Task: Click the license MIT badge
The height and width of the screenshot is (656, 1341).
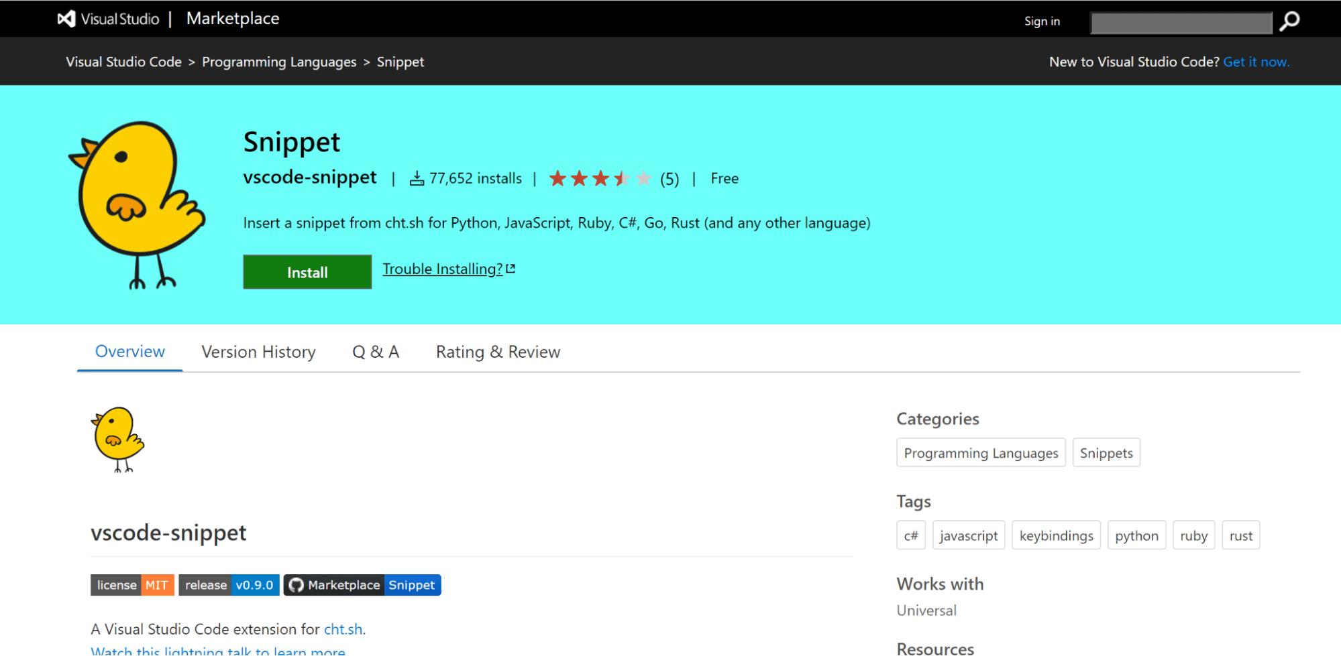Action: point(132,585)
